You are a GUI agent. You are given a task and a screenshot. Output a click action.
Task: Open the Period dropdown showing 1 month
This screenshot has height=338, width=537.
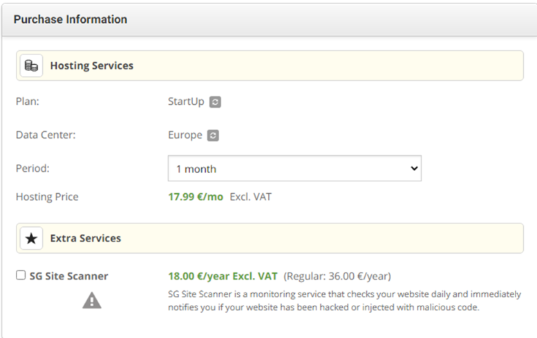click(x=294, y=168)
